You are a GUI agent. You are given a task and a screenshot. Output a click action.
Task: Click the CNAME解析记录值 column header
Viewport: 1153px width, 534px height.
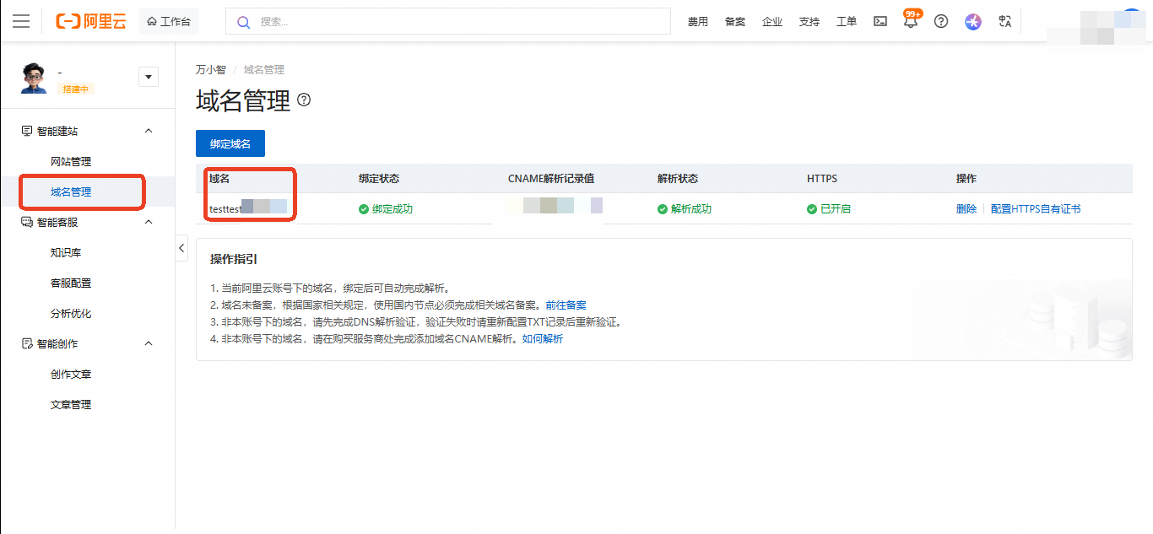[x=551, y=179]
